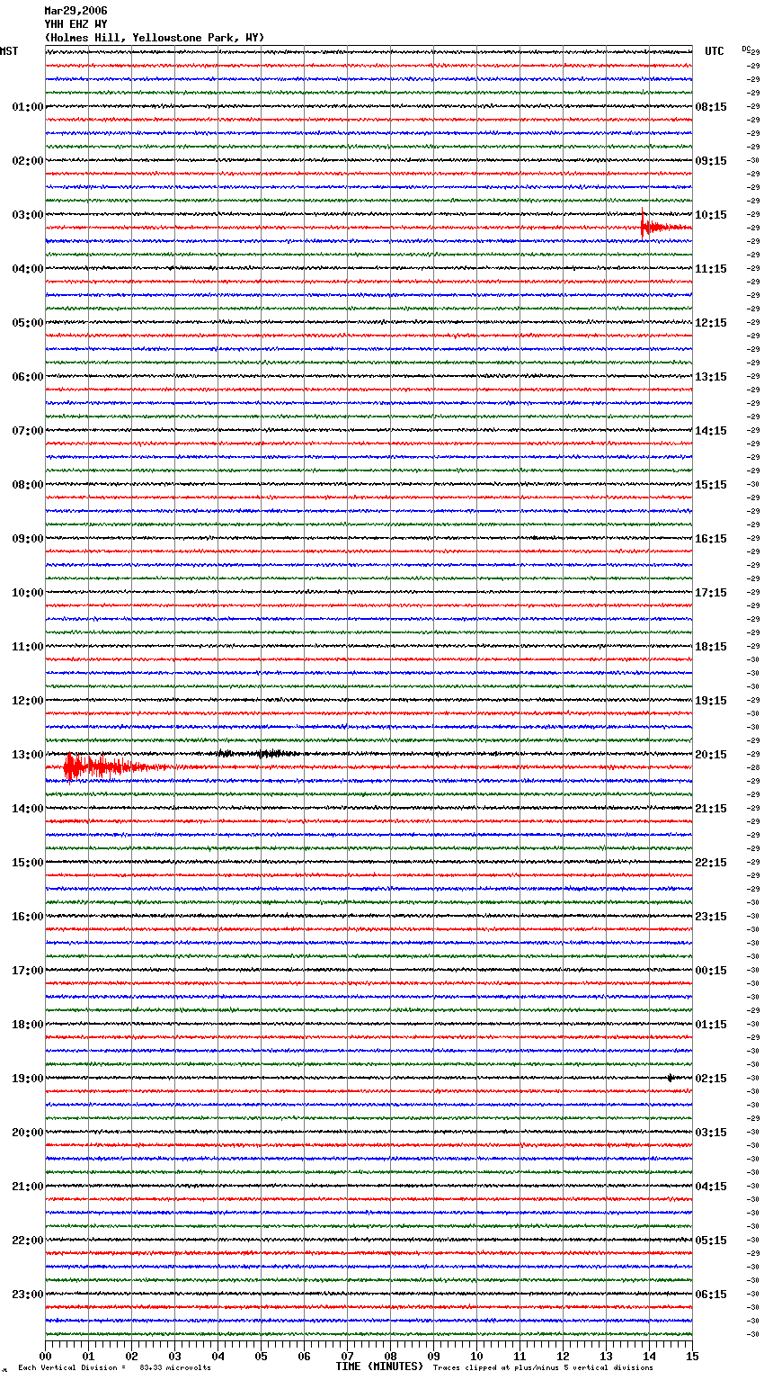The height and width of the screenshot is (1380, 764).
Task: Click the 08:15 UTC time label
Action: point(711,107)
